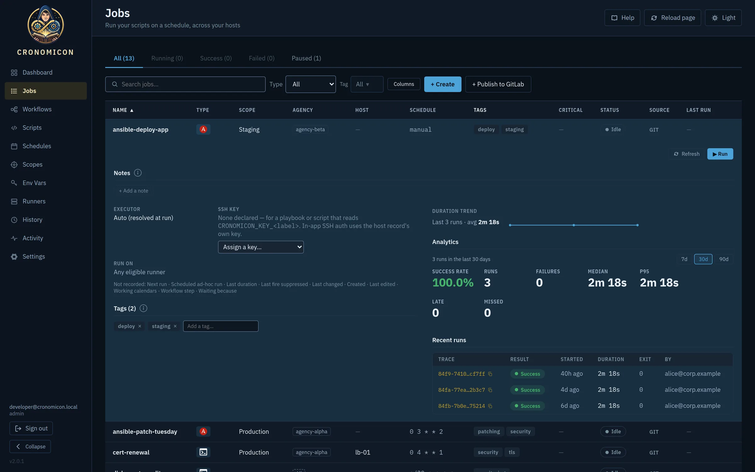The width and height of the screenshot is (755, 472).
Task: Remove the staging tag chip
Action: pyautogui.click(x=175, y=326)
